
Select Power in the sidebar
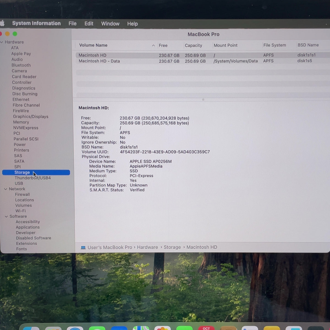click(x=20, y=145)
